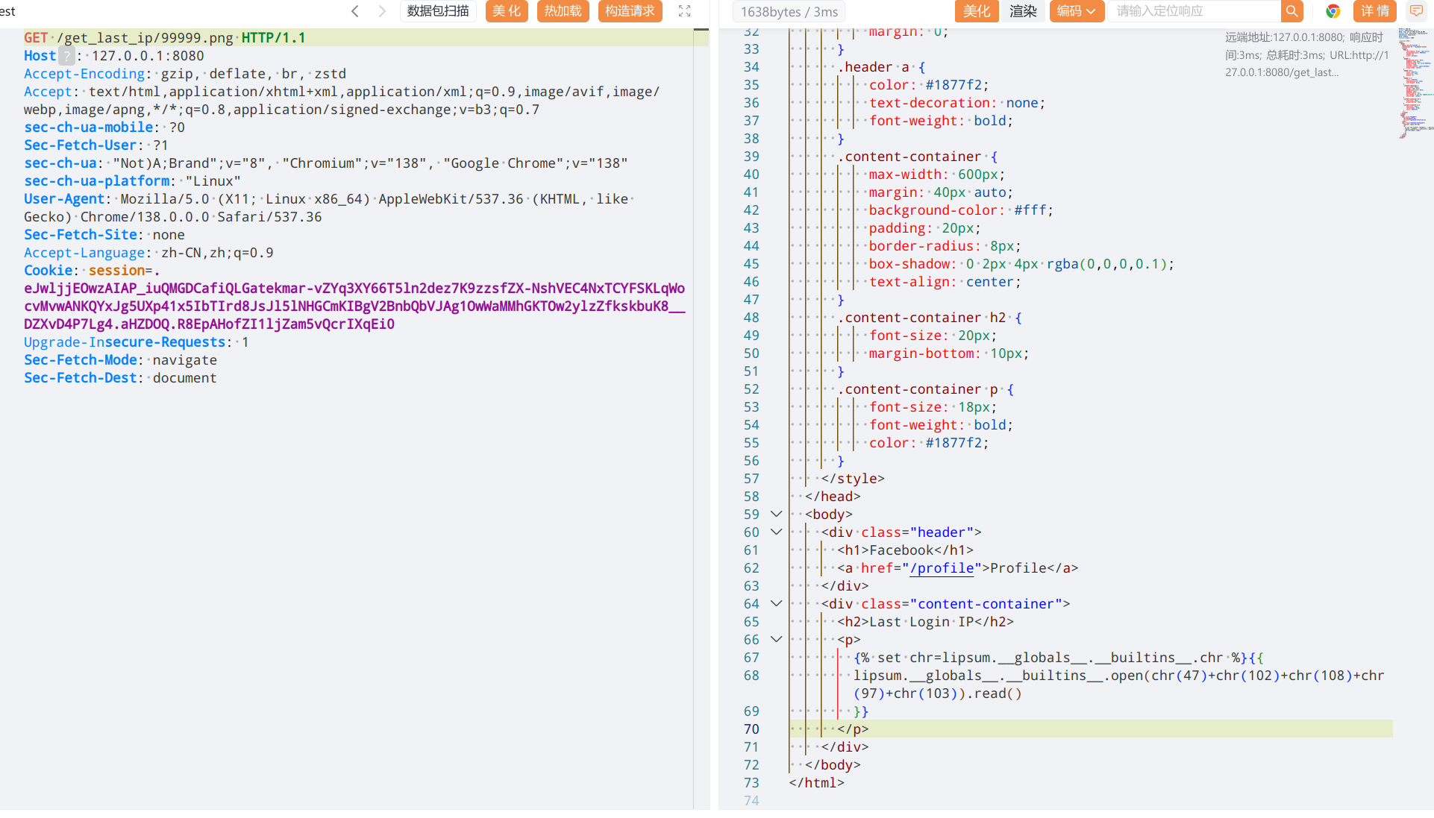
Task: Open the comment bubble icon
Action: tap(1415, 11)
